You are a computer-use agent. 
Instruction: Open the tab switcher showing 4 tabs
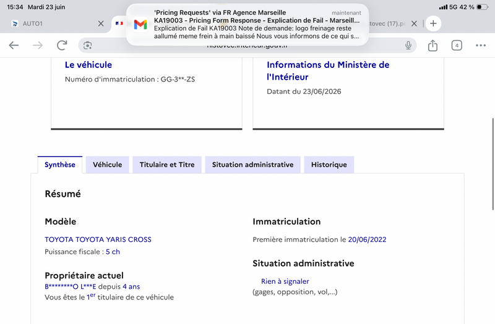[457, 45]
